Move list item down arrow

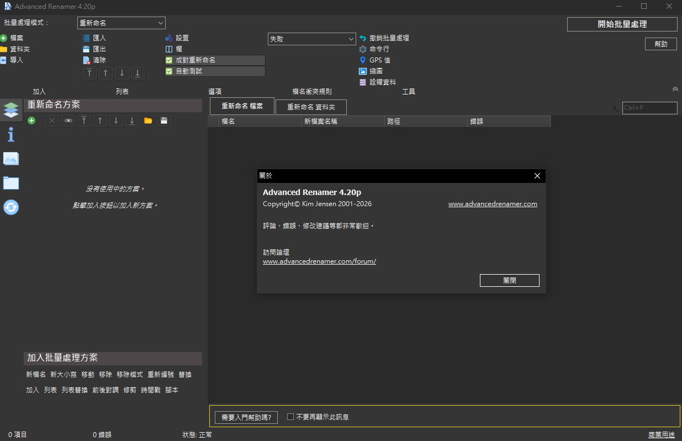[121, 73]
